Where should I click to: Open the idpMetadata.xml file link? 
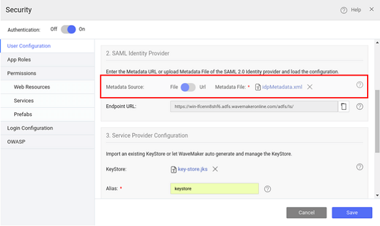[282, 87]
